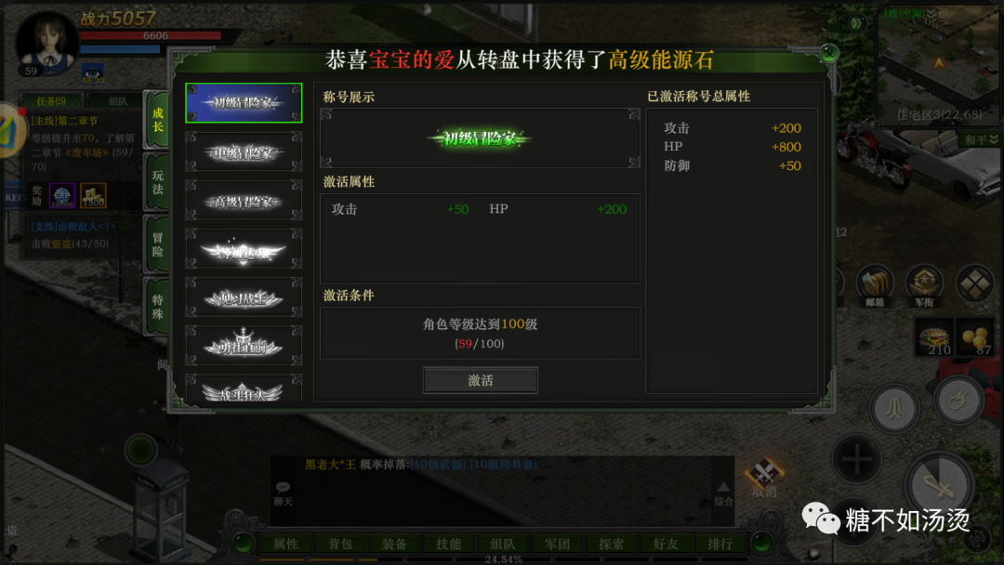Open the 邮箱 mailbox icon

click(x=875, y=285)
